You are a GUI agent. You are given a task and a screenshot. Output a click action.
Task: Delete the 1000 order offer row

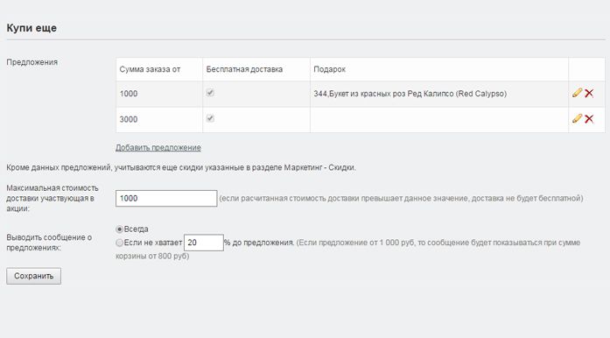coord(589,93)
